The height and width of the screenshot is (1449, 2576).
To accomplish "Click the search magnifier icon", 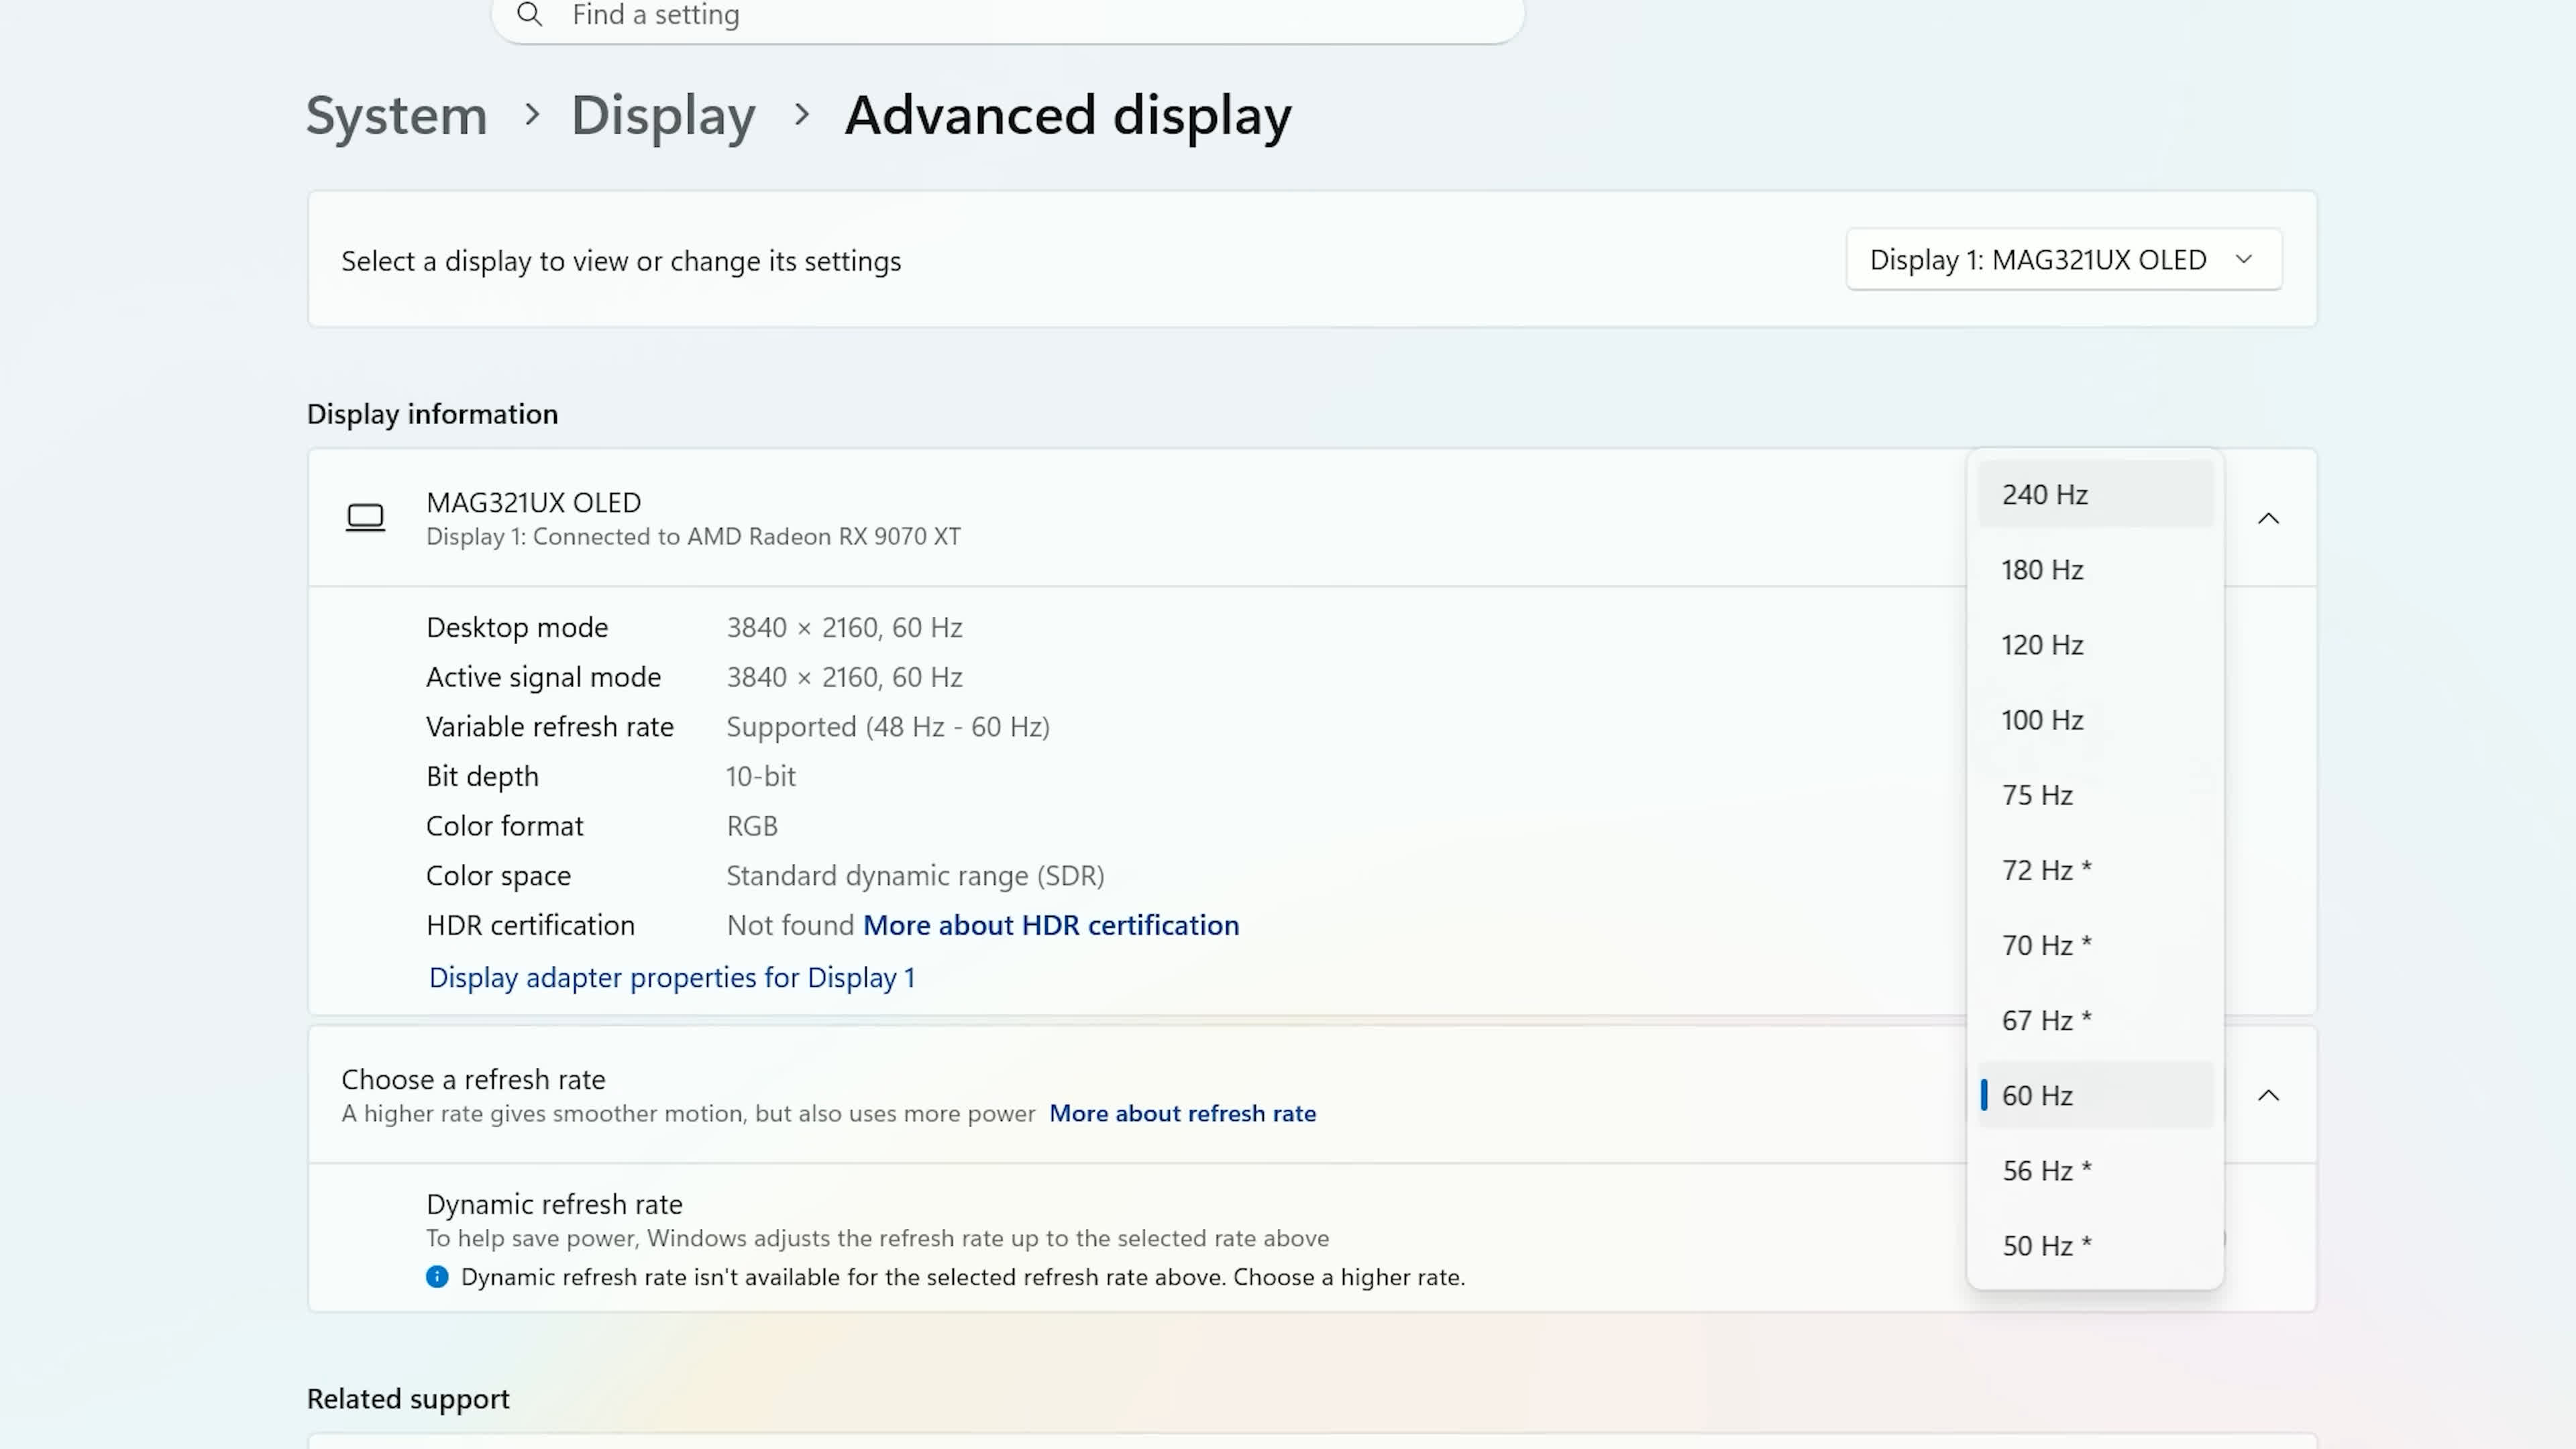I will tap(529, 14).
